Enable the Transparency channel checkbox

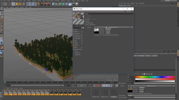(x=82, y=35)
